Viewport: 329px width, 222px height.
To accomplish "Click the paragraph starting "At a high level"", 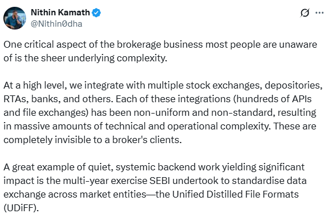I will tap(163, 112).
